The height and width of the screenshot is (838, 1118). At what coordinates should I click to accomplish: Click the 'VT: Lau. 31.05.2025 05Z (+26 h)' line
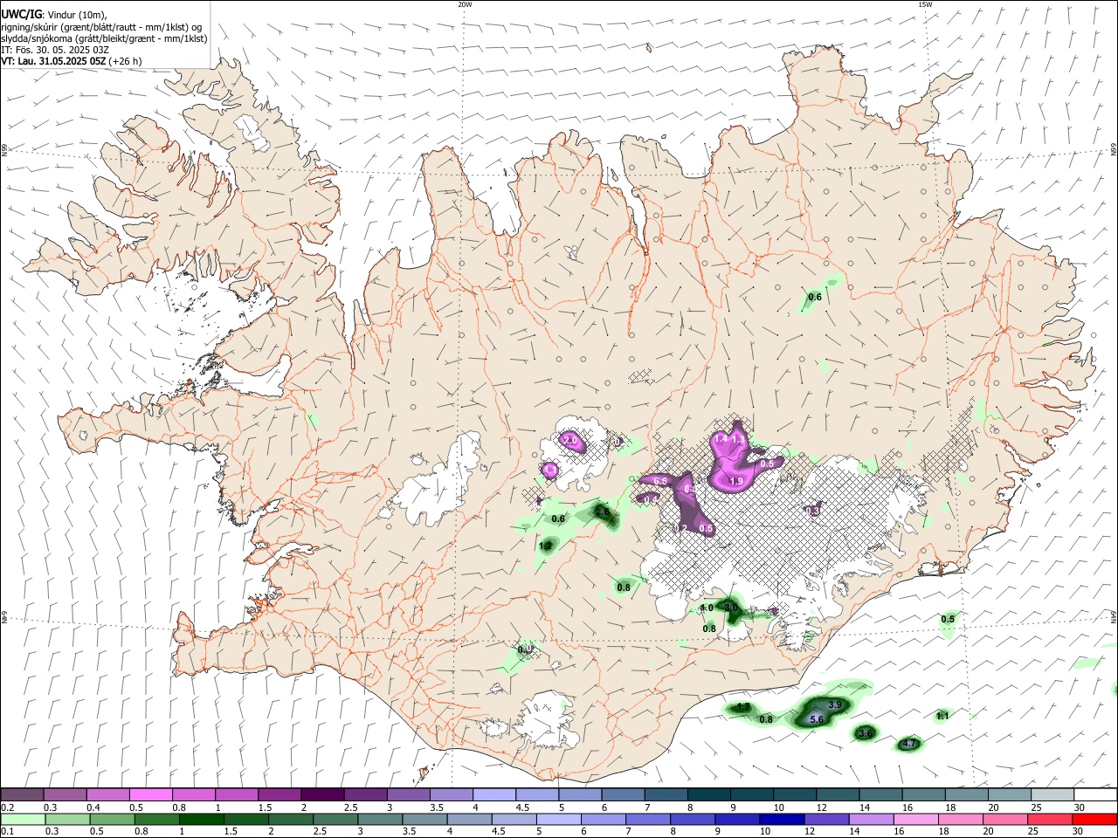click(72, 61)
